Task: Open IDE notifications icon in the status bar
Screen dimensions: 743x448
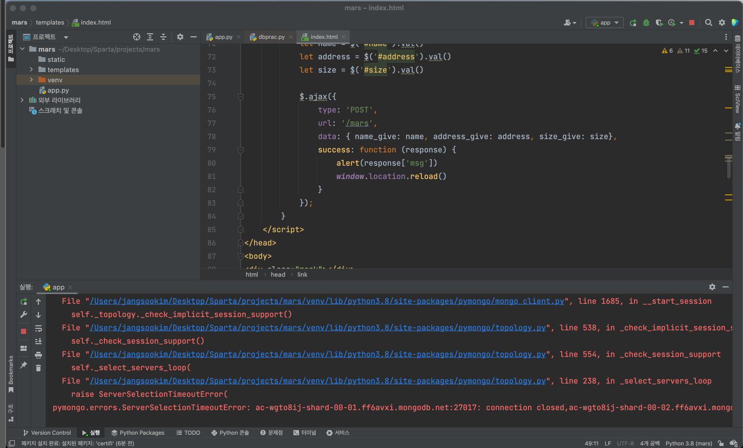Action: pos(734,443)
